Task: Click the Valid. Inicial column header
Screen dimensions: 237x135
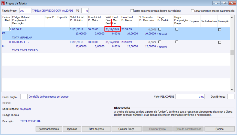Action: pos(77,17)
